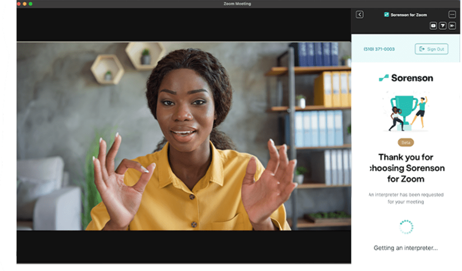Close the Zoom Meeting window with red button
The width and height of the screenshot is (462, 271).
(19, 4)
